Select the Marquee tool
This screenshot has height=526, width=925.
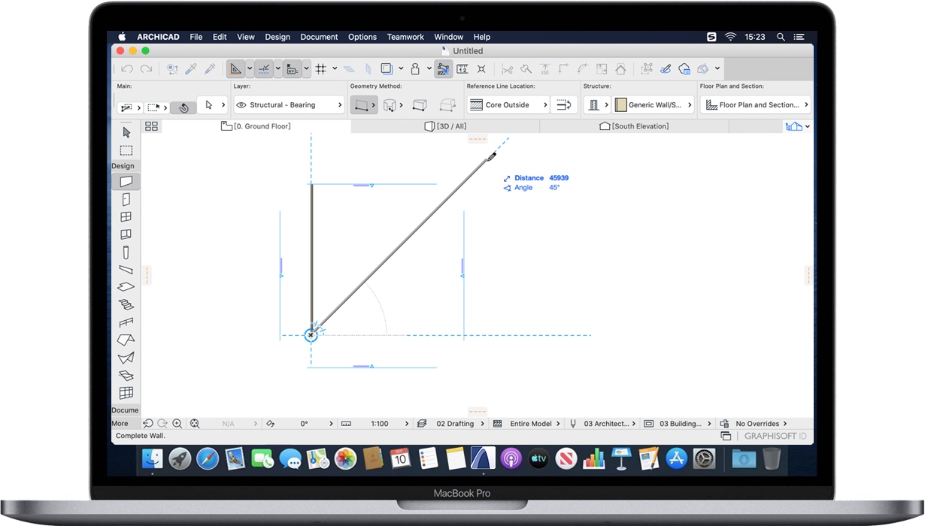[126, 150]
